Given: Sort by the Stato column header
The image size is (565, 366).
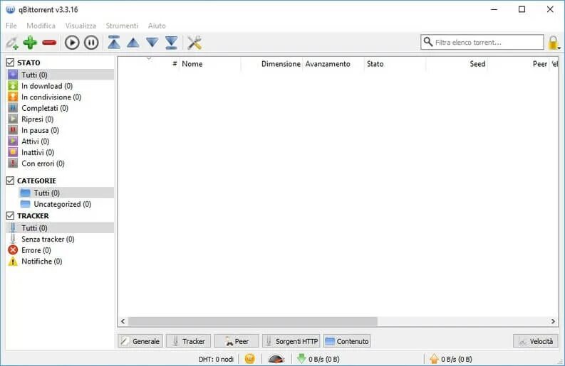Looking at the screenshot, I should (395, 64).
